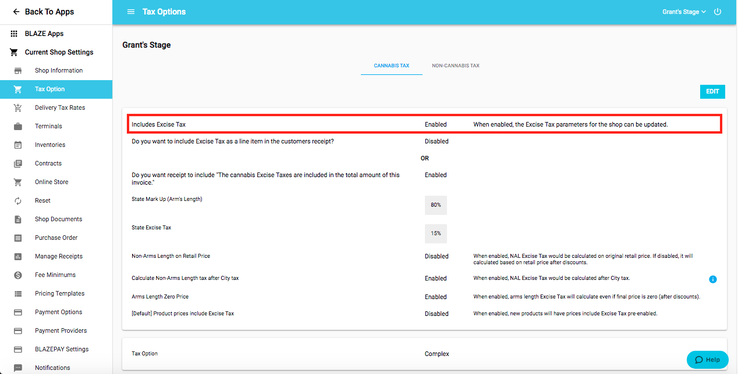738x374 pixels.
Task: Click the State Excise Tax 15% field
Action: (x=435, y=233)
